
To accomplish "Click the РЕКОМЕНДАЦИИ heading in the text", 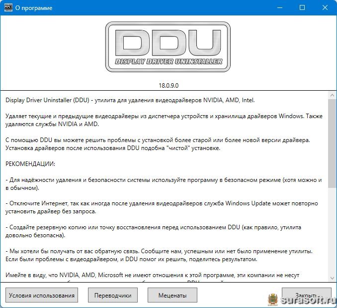I will coord(30,164).
